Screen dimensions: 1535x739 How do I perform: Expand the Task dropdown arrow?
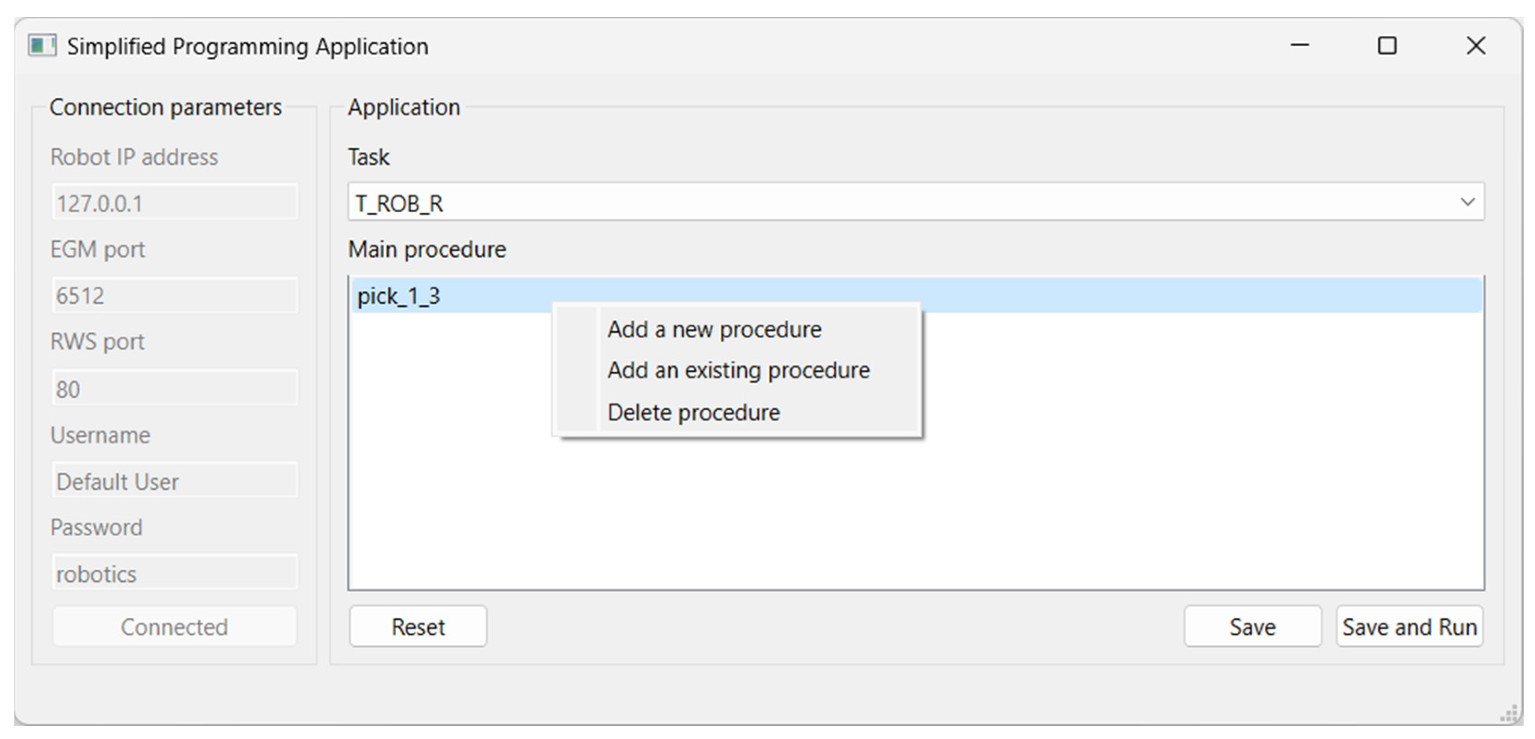pos(1467,203)
